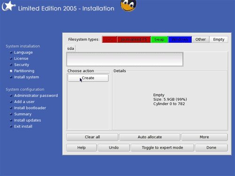Click the bullet icon beside Administrator password
Image resolution: width=235 pixels, height=176 pixels.
pos(11,96)
